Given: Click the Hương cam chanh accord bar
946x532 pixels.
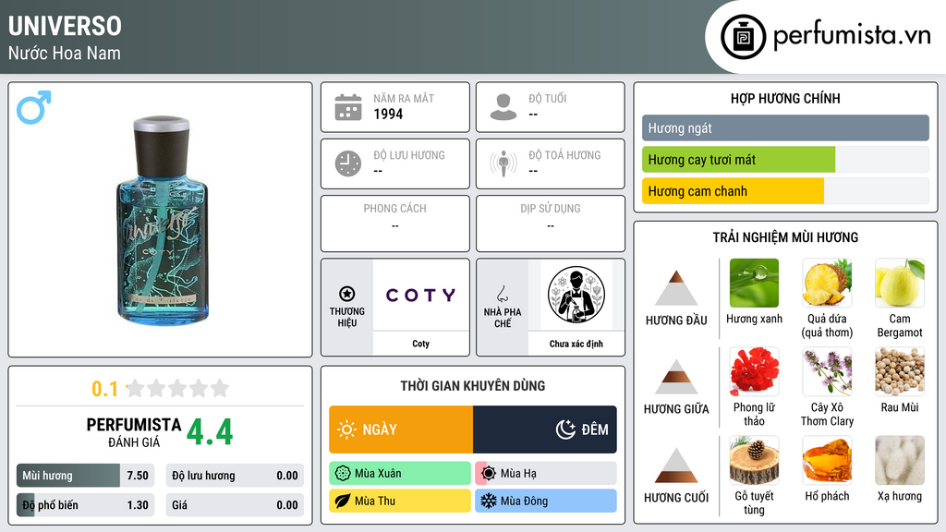Looking at the screenshot, I should (785, 191).
